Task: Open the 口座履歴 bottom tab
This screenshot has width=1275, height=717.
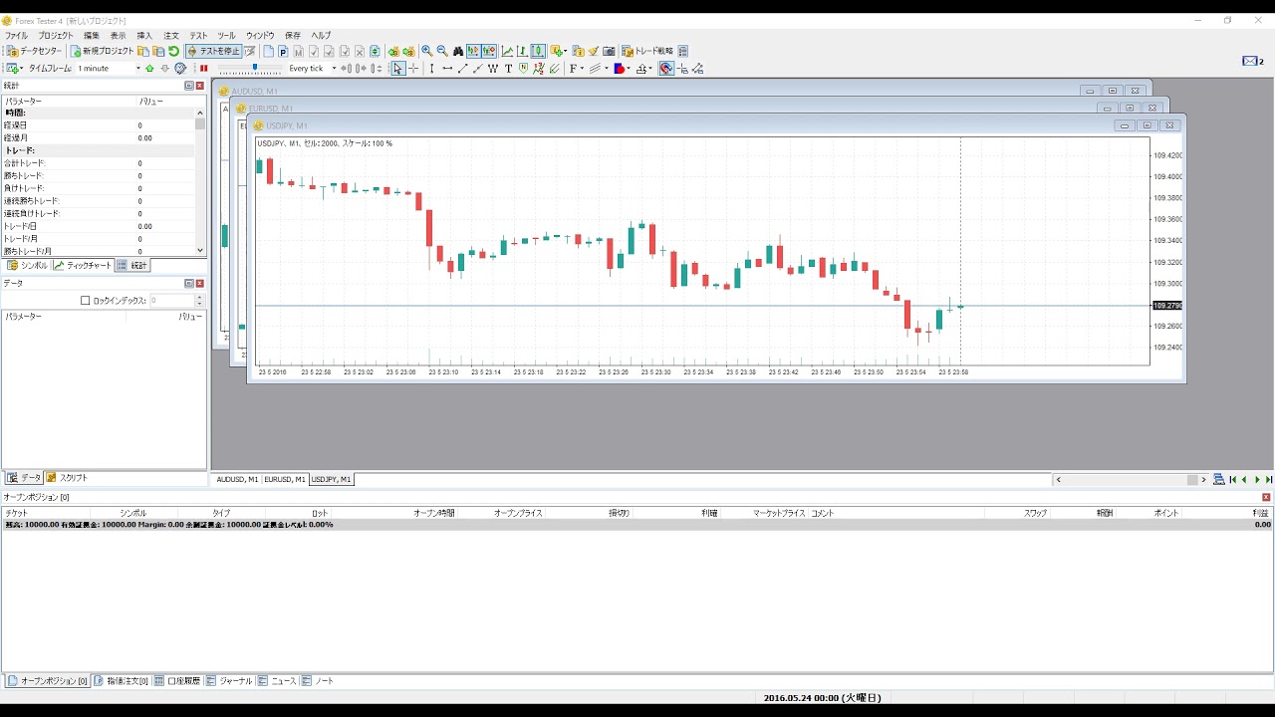Action: click(177, 681)
